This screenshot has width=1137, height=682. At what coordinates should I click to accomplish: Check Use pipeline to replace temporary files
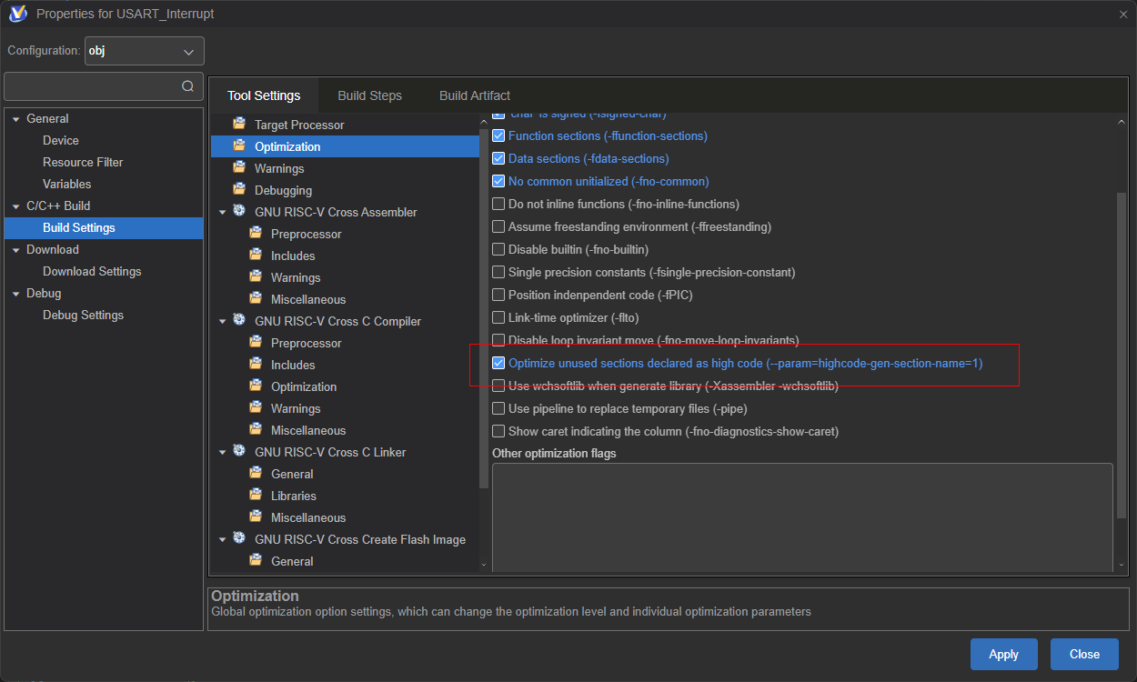[498, 408]
